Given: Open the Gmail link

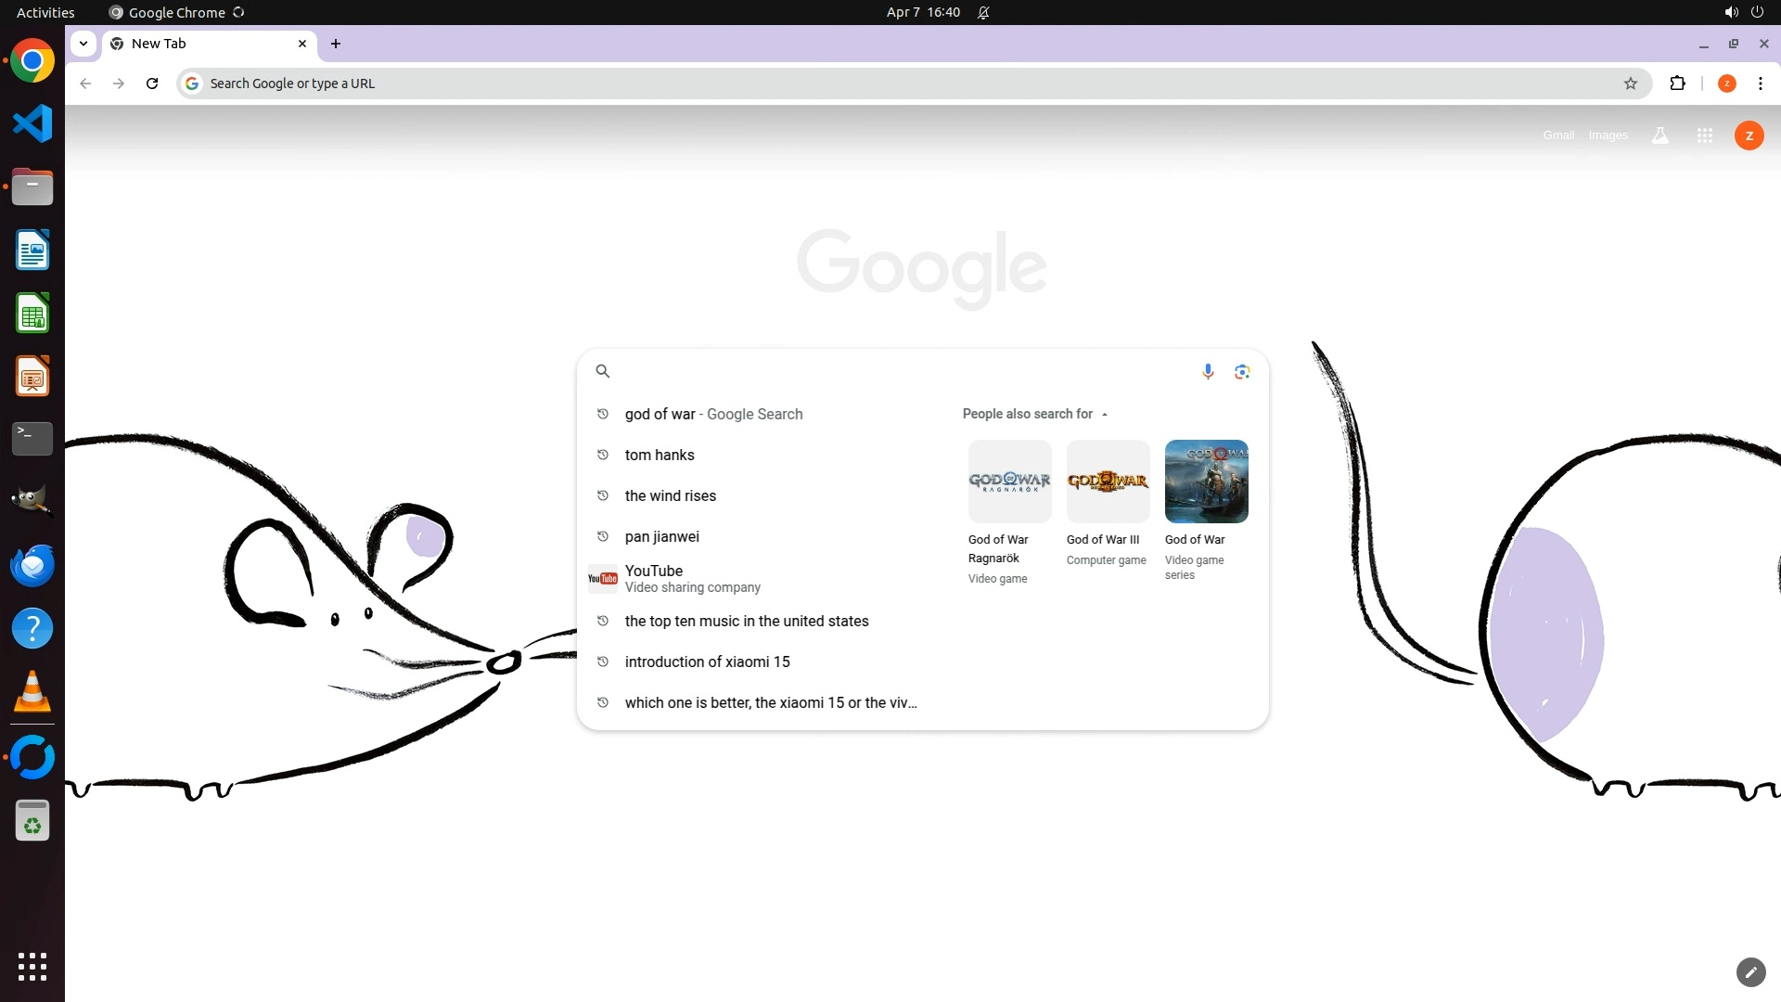Looking at the screenshot, I should pos(1558,135).
